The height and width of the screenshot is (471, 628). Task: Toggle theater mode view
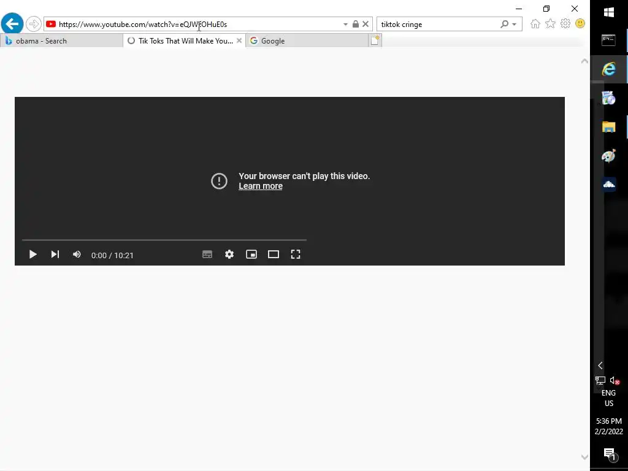[x=274, y=255]
